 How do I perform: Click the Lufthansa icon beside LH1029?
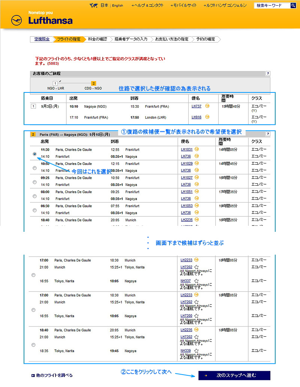197,163
